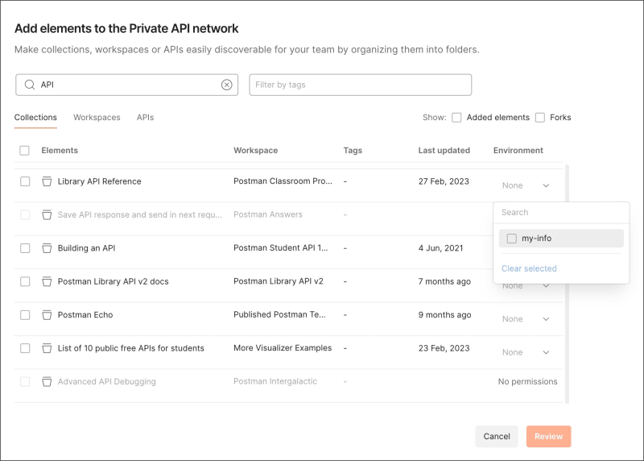Expand environment dropdown for Library API Reference
Screen dimensions: 644x461
[x=546, y=185]
